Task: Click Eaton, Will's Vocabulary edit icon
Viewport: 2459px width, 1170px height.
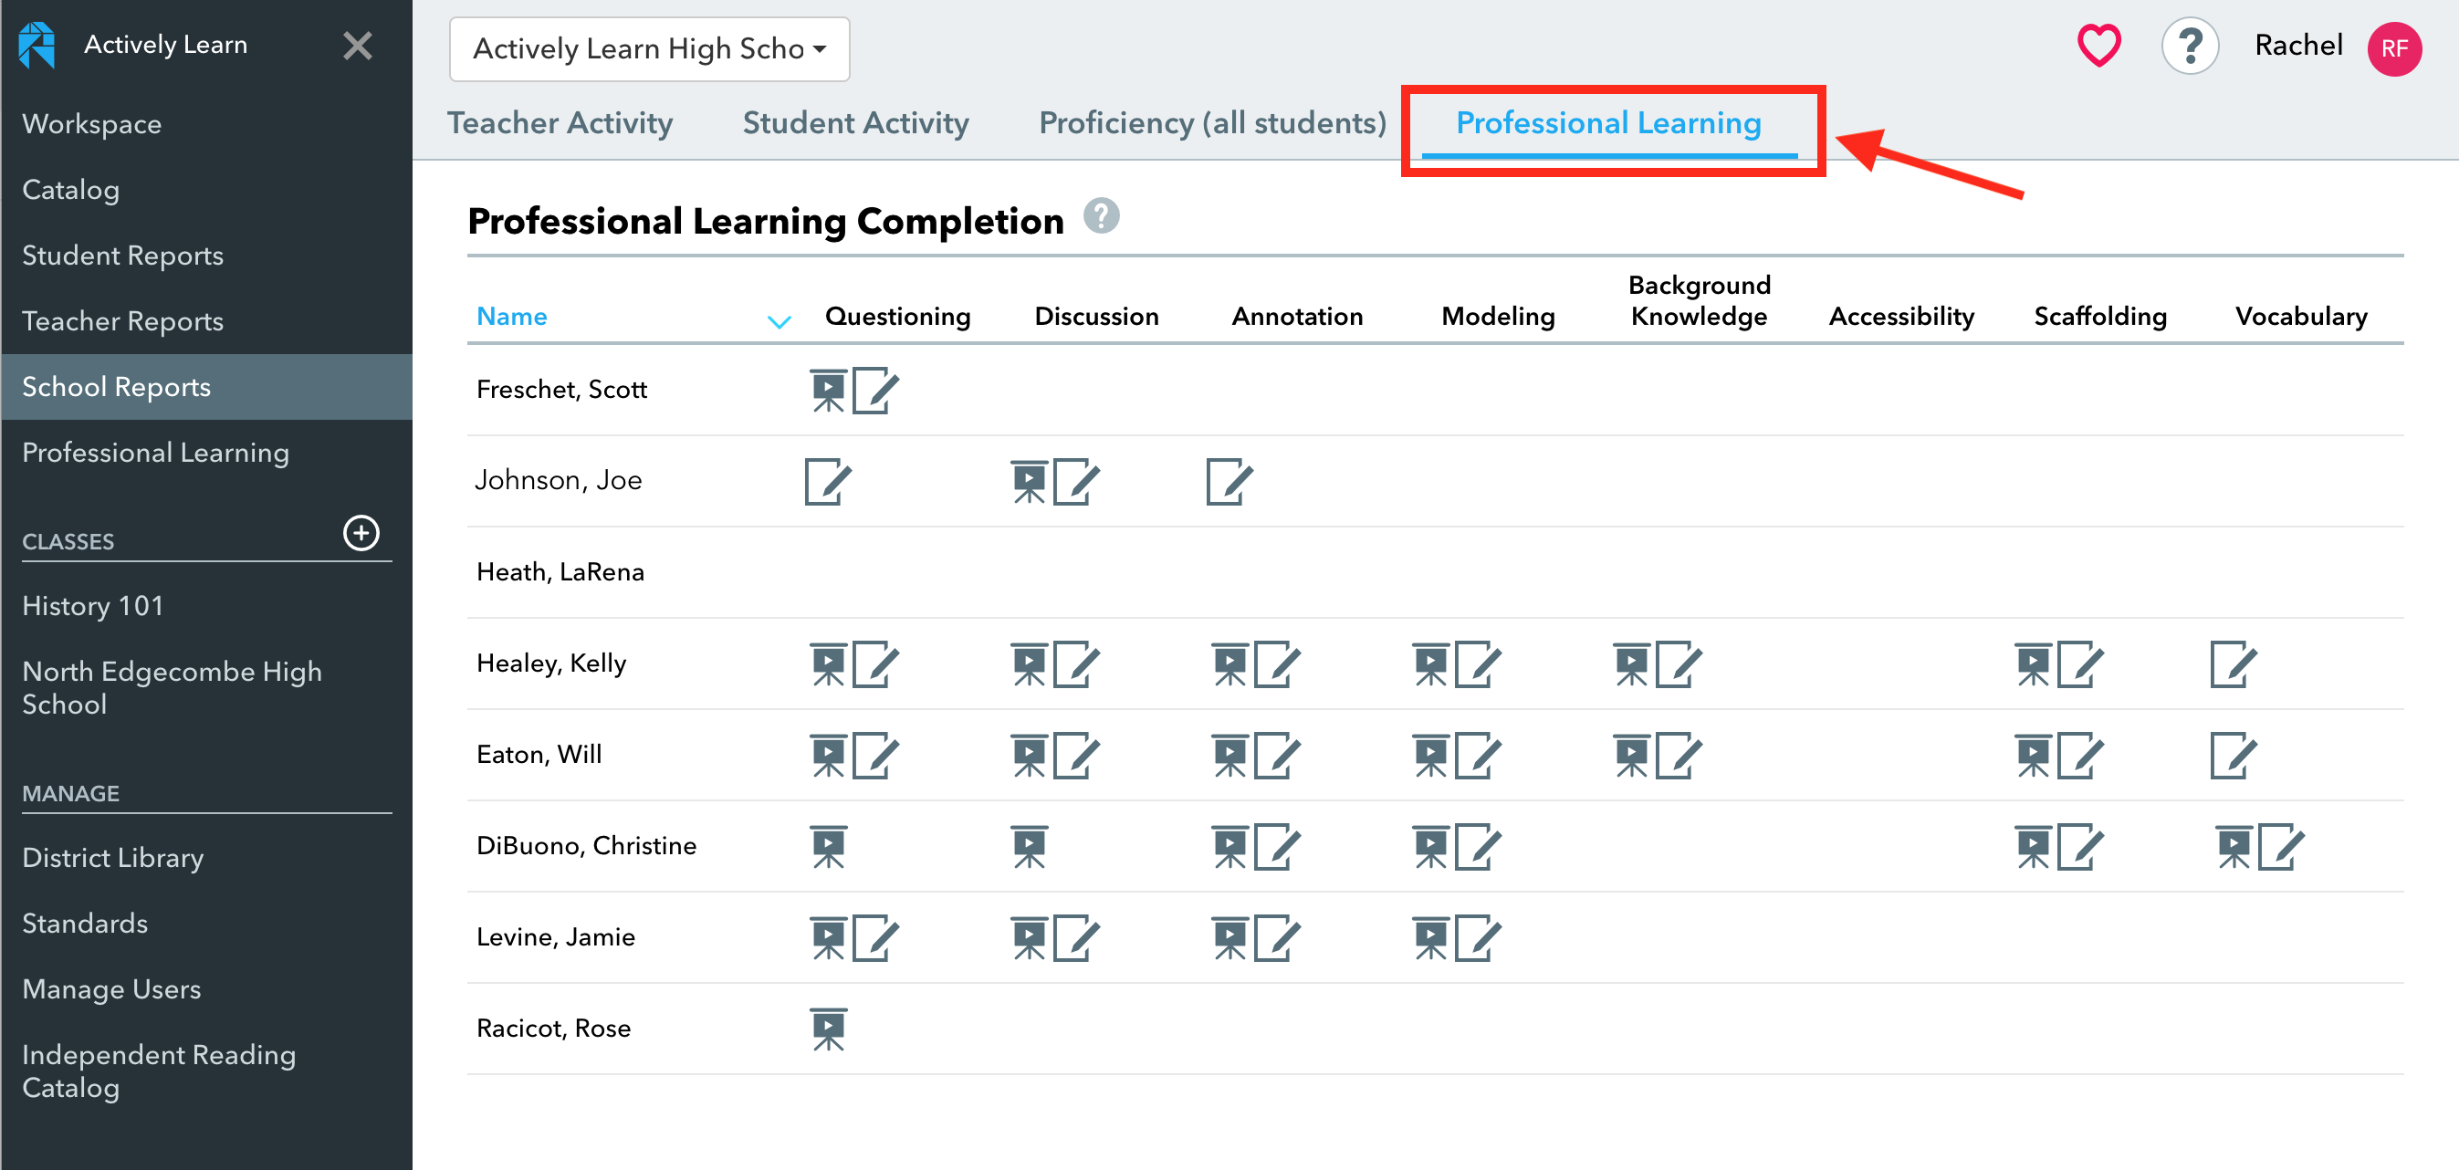Action: pyautogui.click(x=2234, y=755)
